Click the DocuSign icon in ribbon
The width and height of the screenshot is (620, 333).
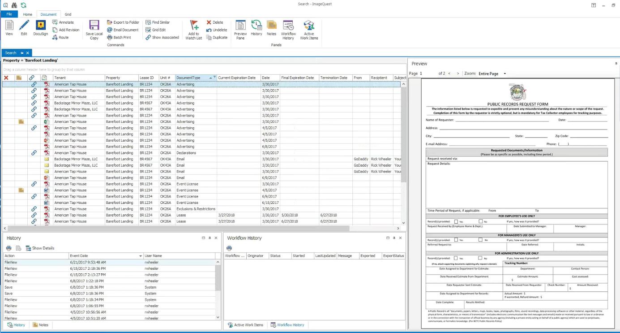coord(40,26)
